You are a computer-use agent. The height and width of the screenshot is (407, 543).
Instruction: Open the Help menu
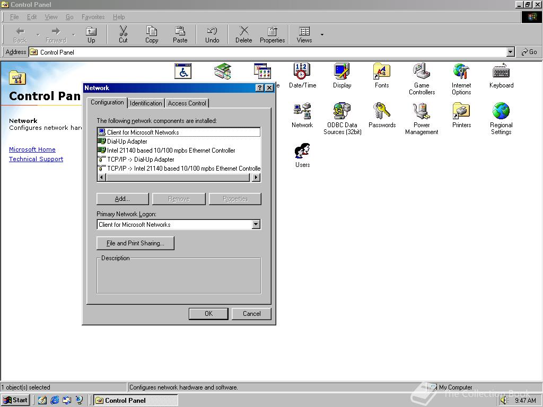click(x=119, y=17)
